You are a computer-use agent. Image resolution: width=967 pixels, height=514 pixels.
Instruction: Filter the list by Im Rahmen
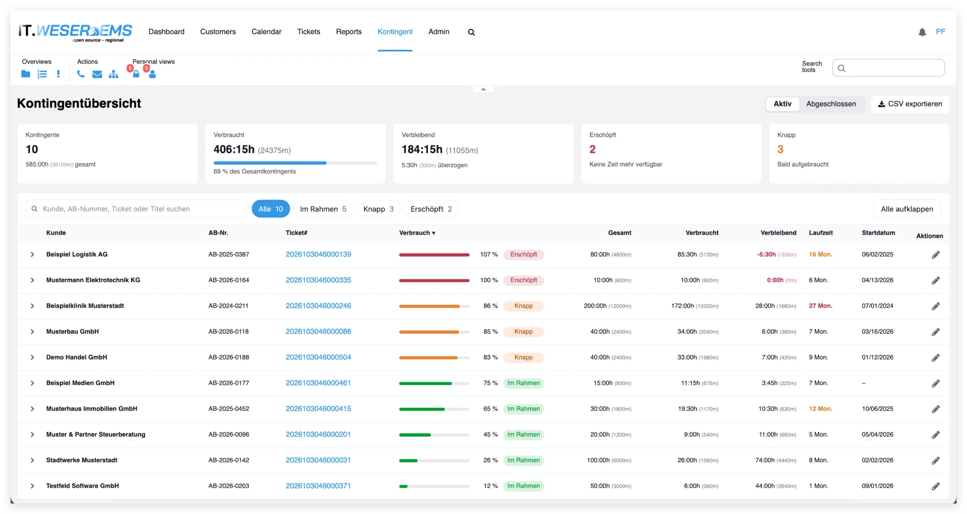click(323, 209)
